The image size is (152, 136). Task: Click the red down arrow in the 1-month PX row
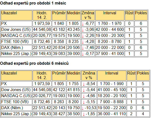point(83,24)
